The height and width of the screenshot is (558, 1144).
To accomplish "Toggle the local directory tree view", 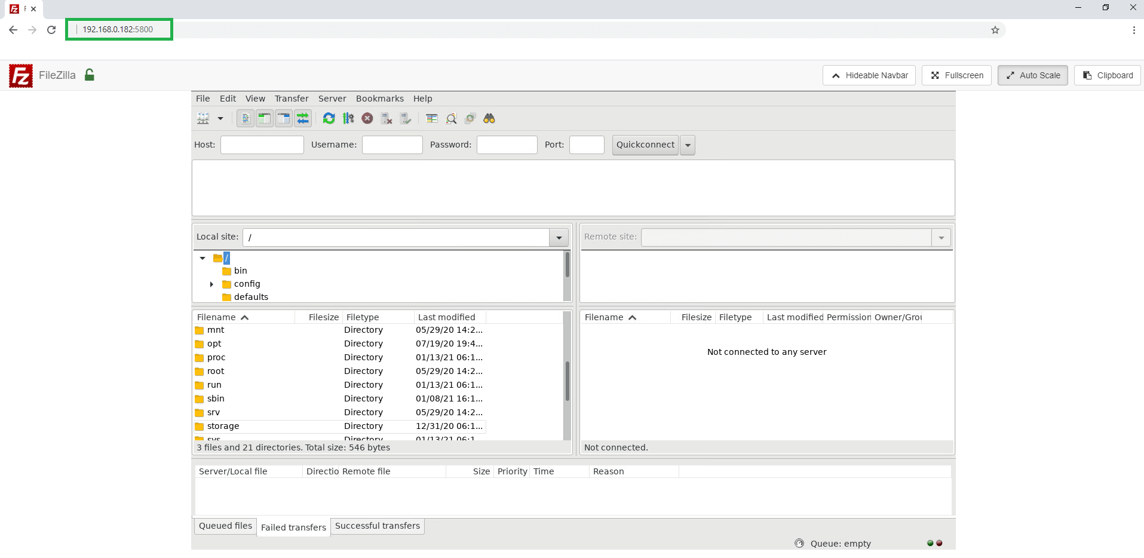I will click(264, 118).
